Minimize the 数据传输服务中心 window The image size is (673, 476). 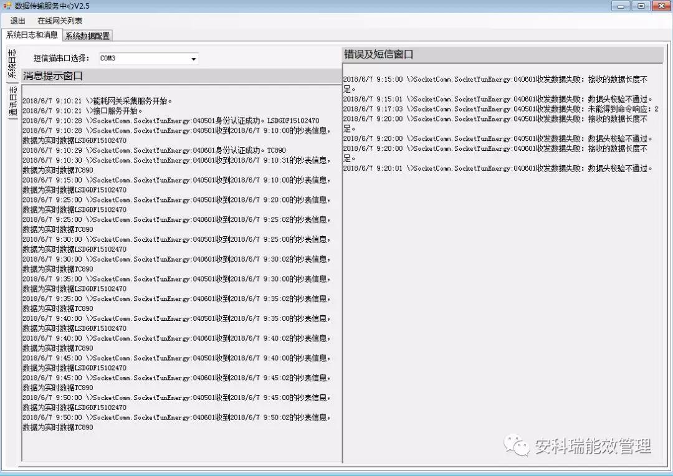[620, 6]
